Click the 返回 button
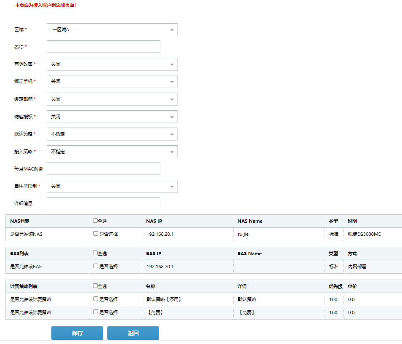 coord(133,333)
